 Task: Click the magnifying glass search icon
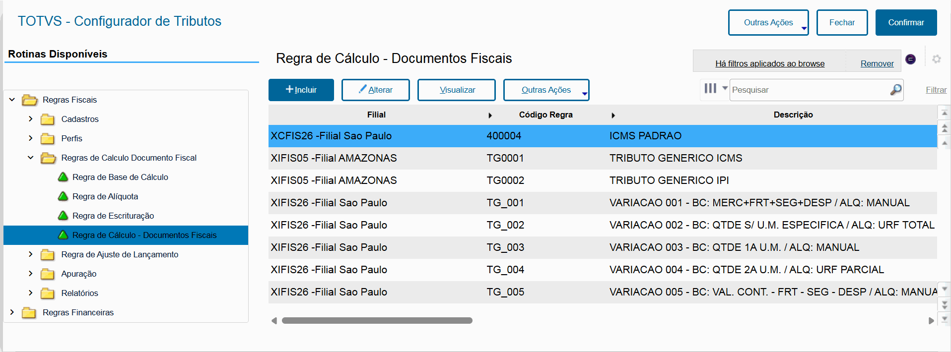click(x=895, y=90)
